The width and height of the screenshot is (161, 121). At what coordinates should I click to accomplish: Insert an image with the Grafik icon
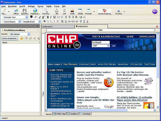(72, 11)
